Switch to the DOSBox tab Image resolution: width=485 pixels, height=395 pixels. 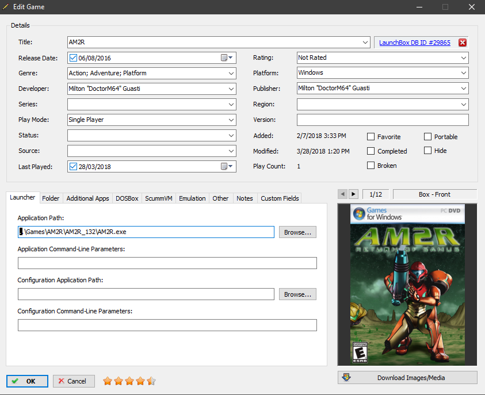(127, 198)
